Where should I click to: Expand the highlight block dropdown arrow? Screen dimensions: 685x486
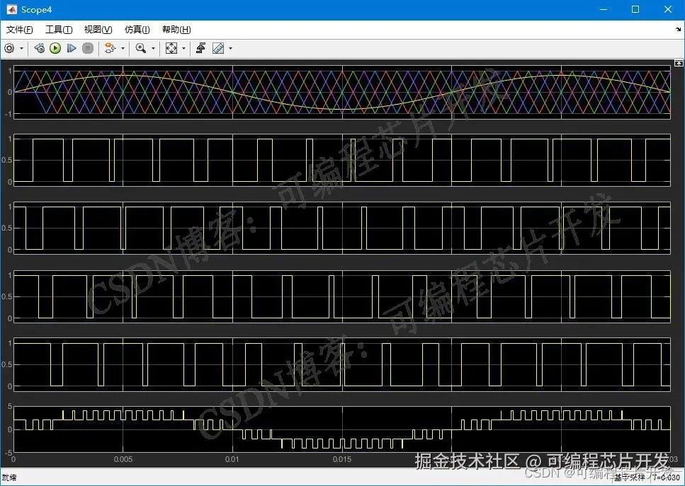pos(123,48)
